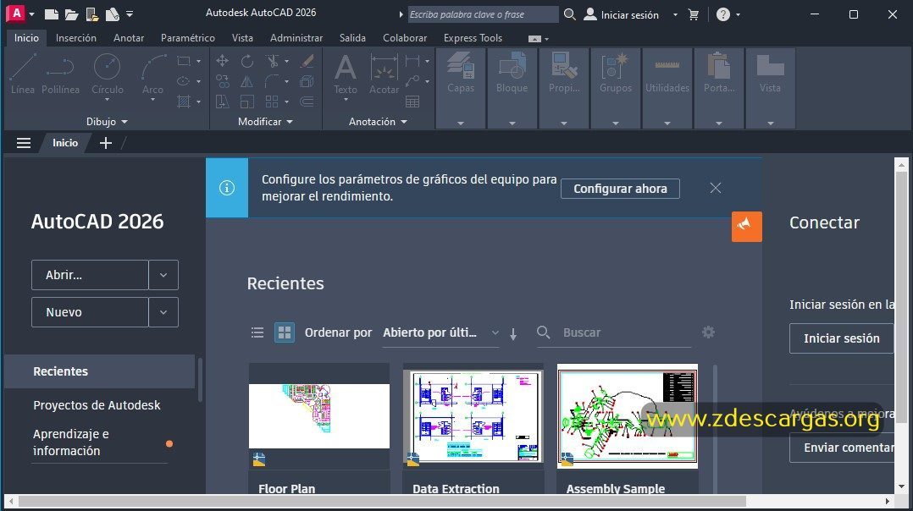This screenshot has height=511, width=913.
Task: Select the Ellipse draw tool
Action: 184,81
